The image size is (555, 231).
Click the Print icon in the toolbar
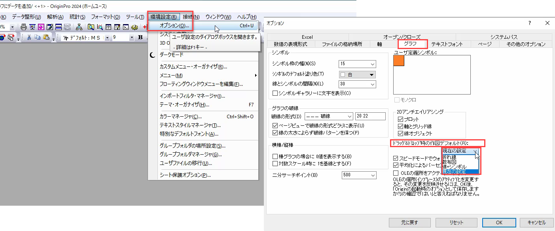[x=24, y=27]
